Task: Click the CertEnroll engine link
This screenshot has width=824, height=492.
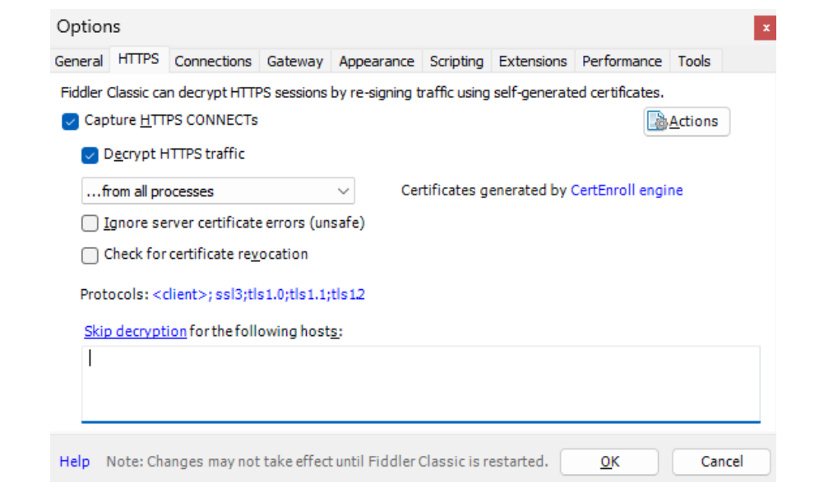Action: [627, 190]
